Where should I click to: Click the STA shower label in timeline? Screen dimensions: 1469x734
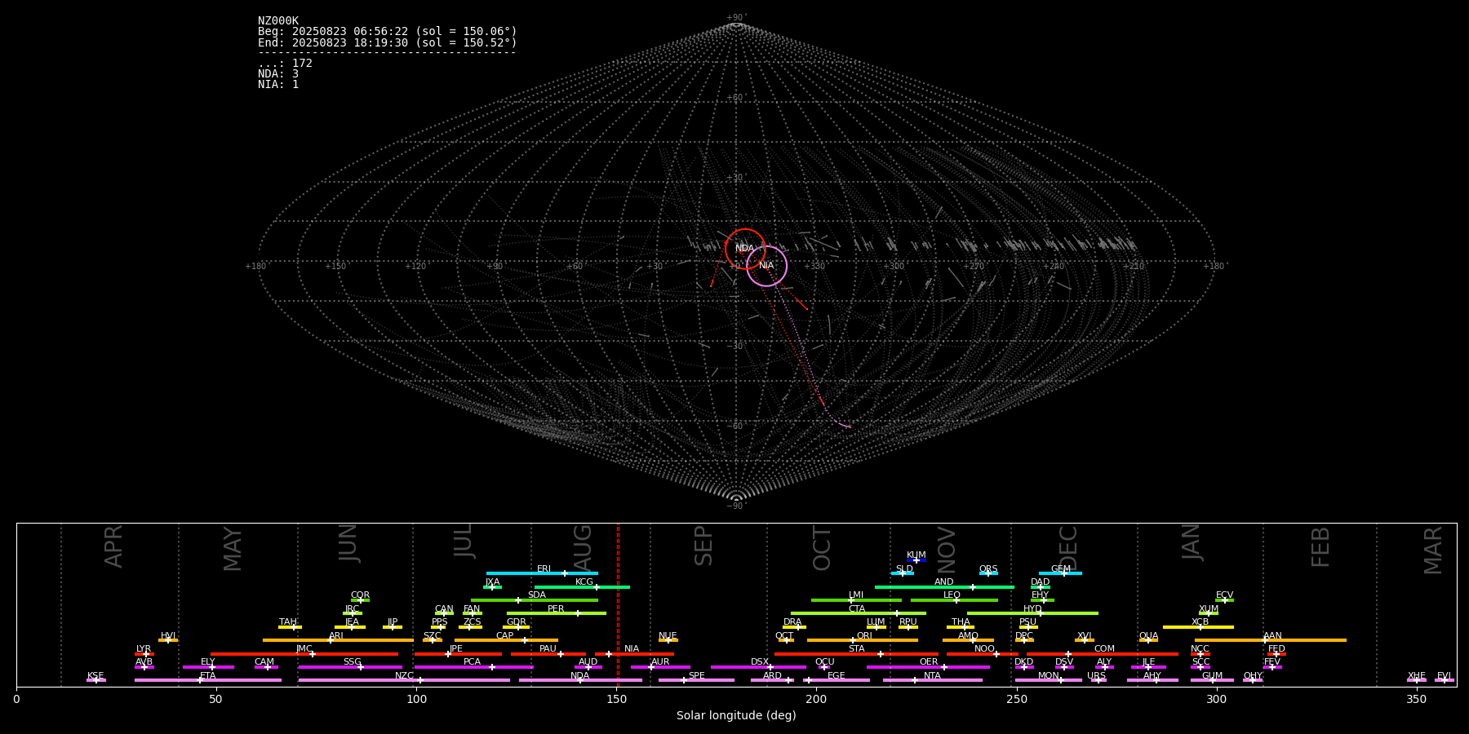[857, 649]
